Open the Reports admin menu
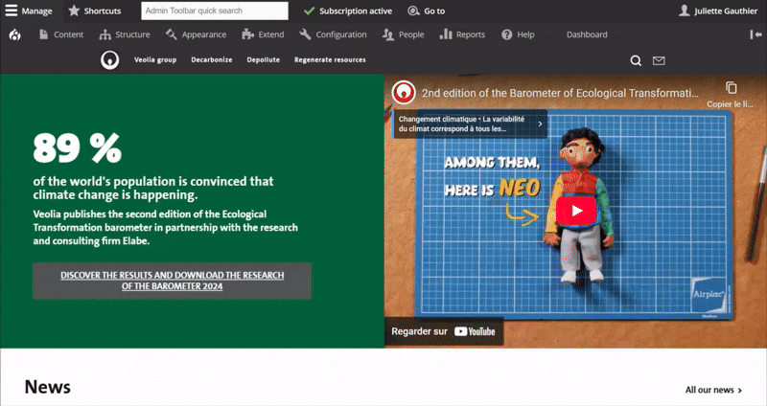The width and height of the screenshot is (767, 406). [x=462, y=34]
